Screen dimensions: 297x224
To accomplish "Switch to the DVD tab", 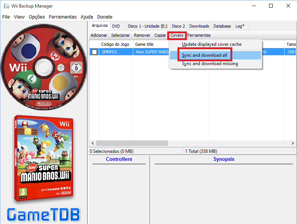I will tap(116, 26).
